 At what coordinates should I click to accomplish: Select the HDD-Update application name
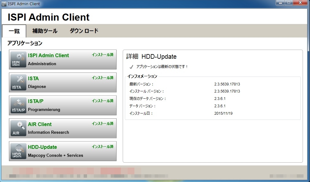[42, 147]
